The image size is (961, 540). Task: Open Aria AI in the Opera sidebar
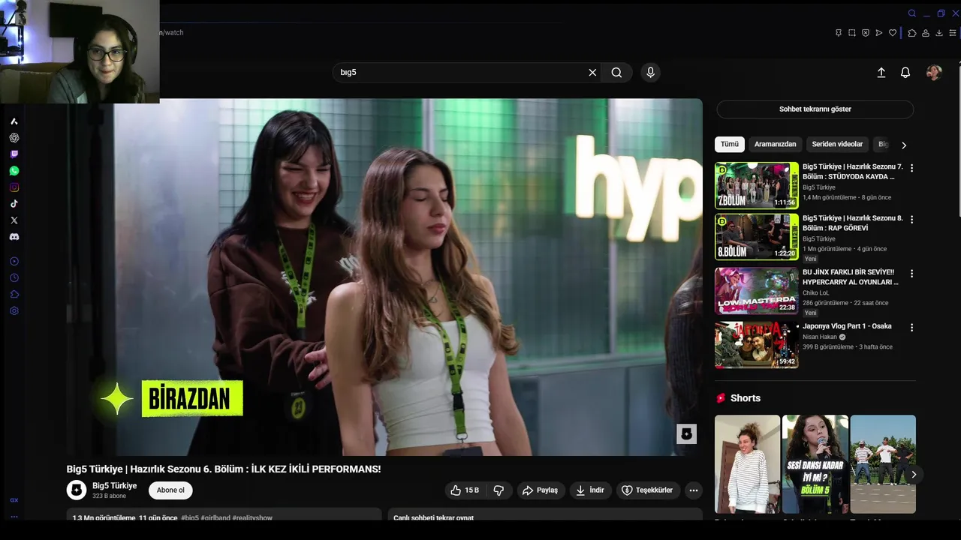click(14, 121)
